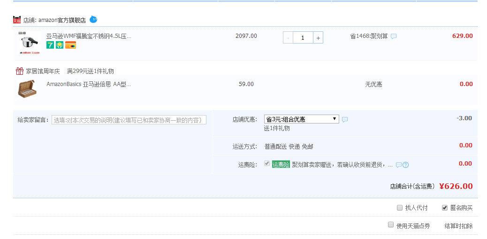Increase the pressure cooker quantity with plus
Viewport: 487px width, 239px height.
click(318, 38)
